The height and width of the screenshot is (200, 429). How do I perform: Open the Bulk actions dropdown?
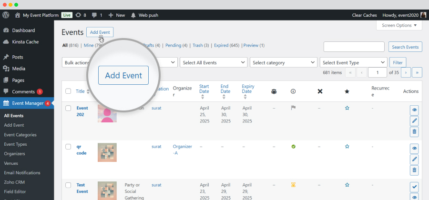pos(77,62)
